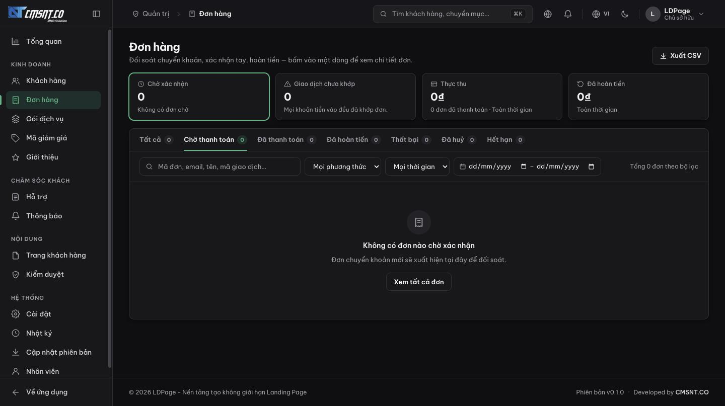Open Nhật ký log page
This screenshot has width=725, height=406.
(53, 333)
